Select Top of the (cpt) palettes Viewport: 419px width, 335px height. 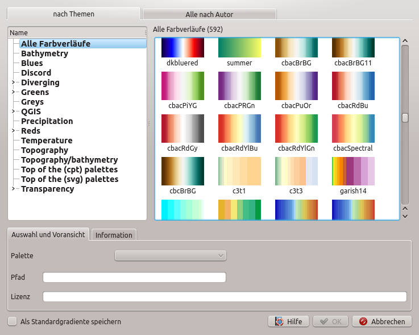(69, 169)
